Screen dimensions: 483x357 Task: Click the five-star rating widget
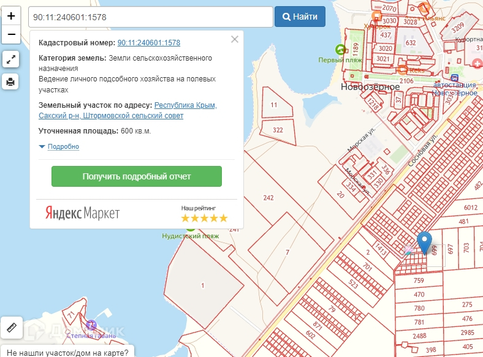204,218
